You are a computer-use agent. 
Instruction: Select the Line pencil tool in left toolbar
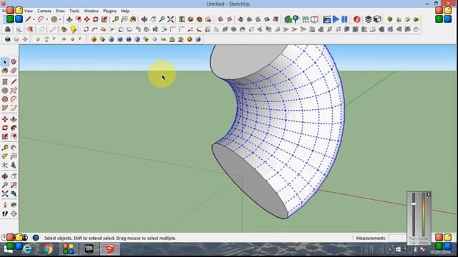pyautogui.click(x=14, y=82)
